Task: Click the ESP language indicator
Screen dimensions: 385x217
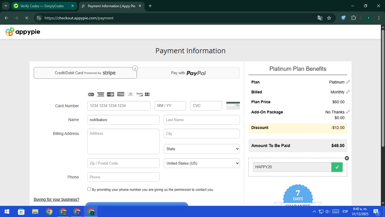Action: [345, 212]
